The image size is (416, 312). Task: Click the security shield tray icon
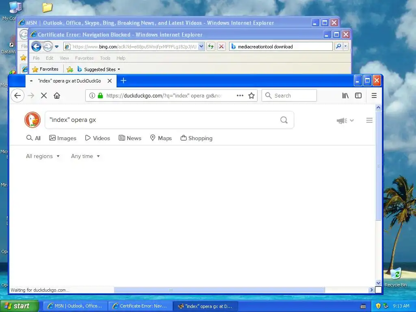click(x=378, y=306)
